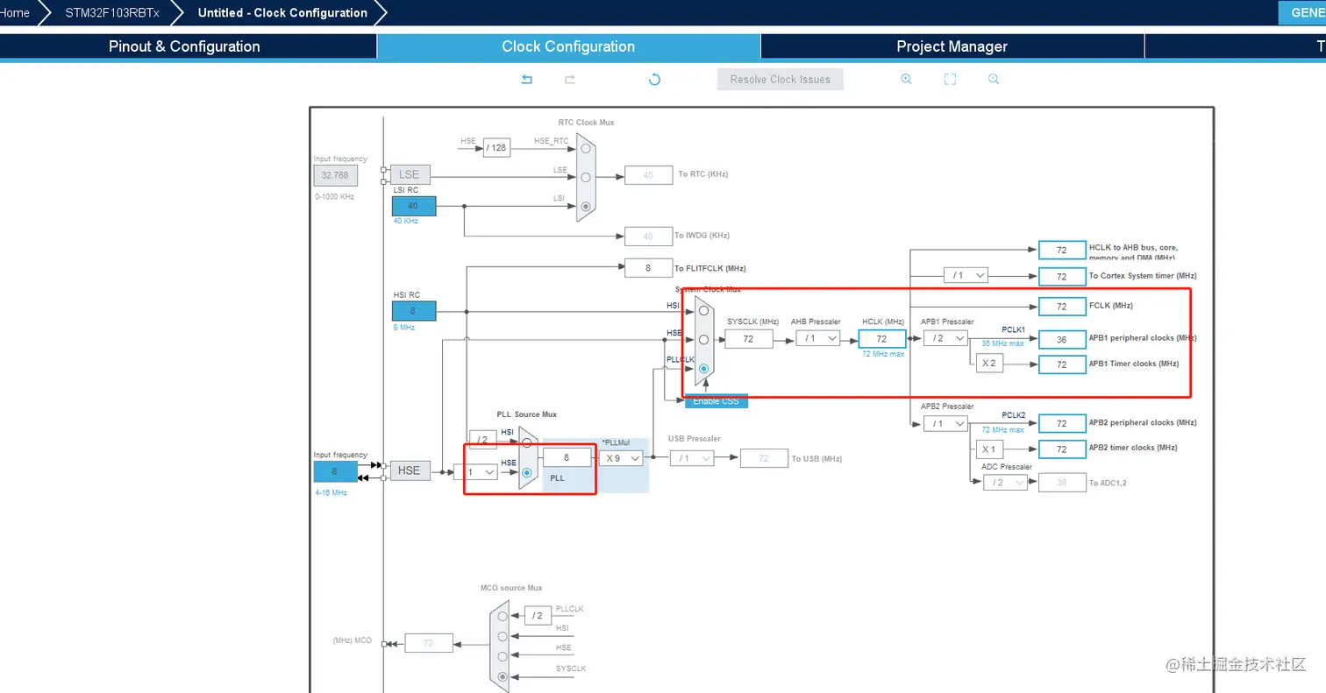Viewport: 1326px width, 693px height.
Task: Select HSI in the MCO source Mux
Action: pos(503,636)
